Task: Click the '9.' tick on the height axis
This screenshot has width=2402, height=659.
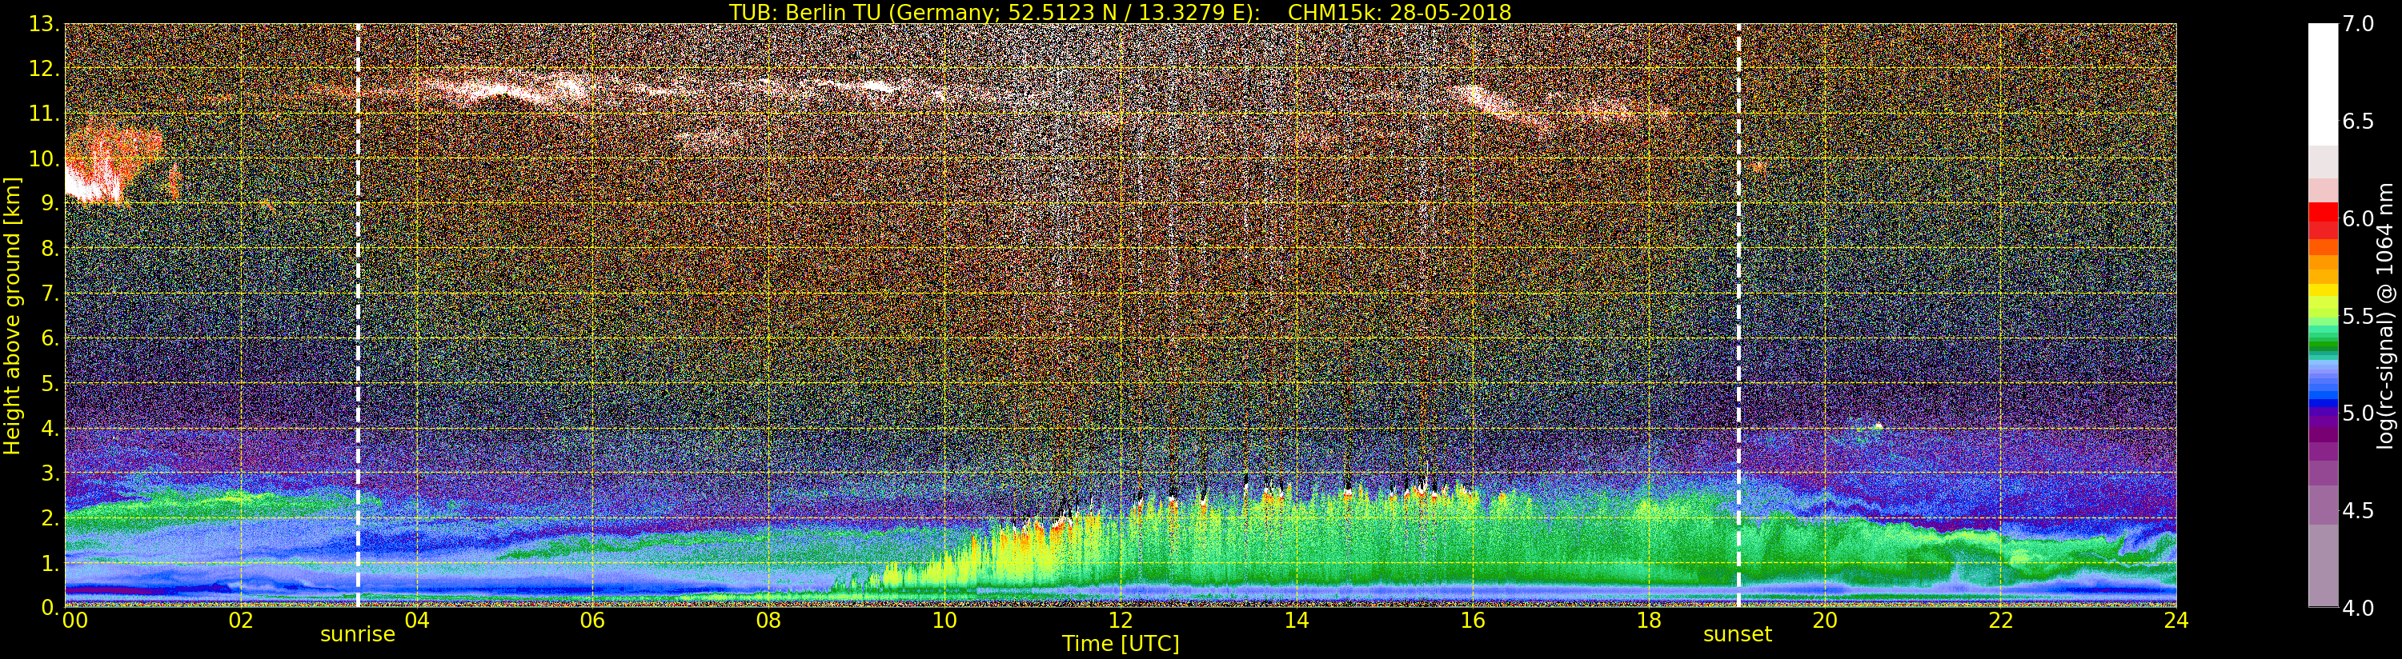Action: [50, 203]
